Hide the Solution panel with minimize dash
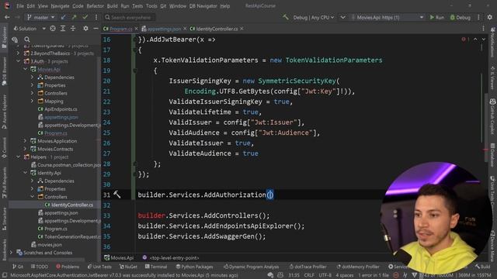The height and width of the screenshot is (279, 497). click(x=96, y=29)
